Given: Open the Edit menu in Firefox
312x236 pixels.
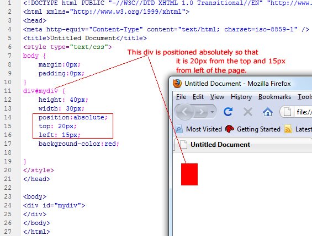Looking at the screenshot, I should click(x=198, y=97).
